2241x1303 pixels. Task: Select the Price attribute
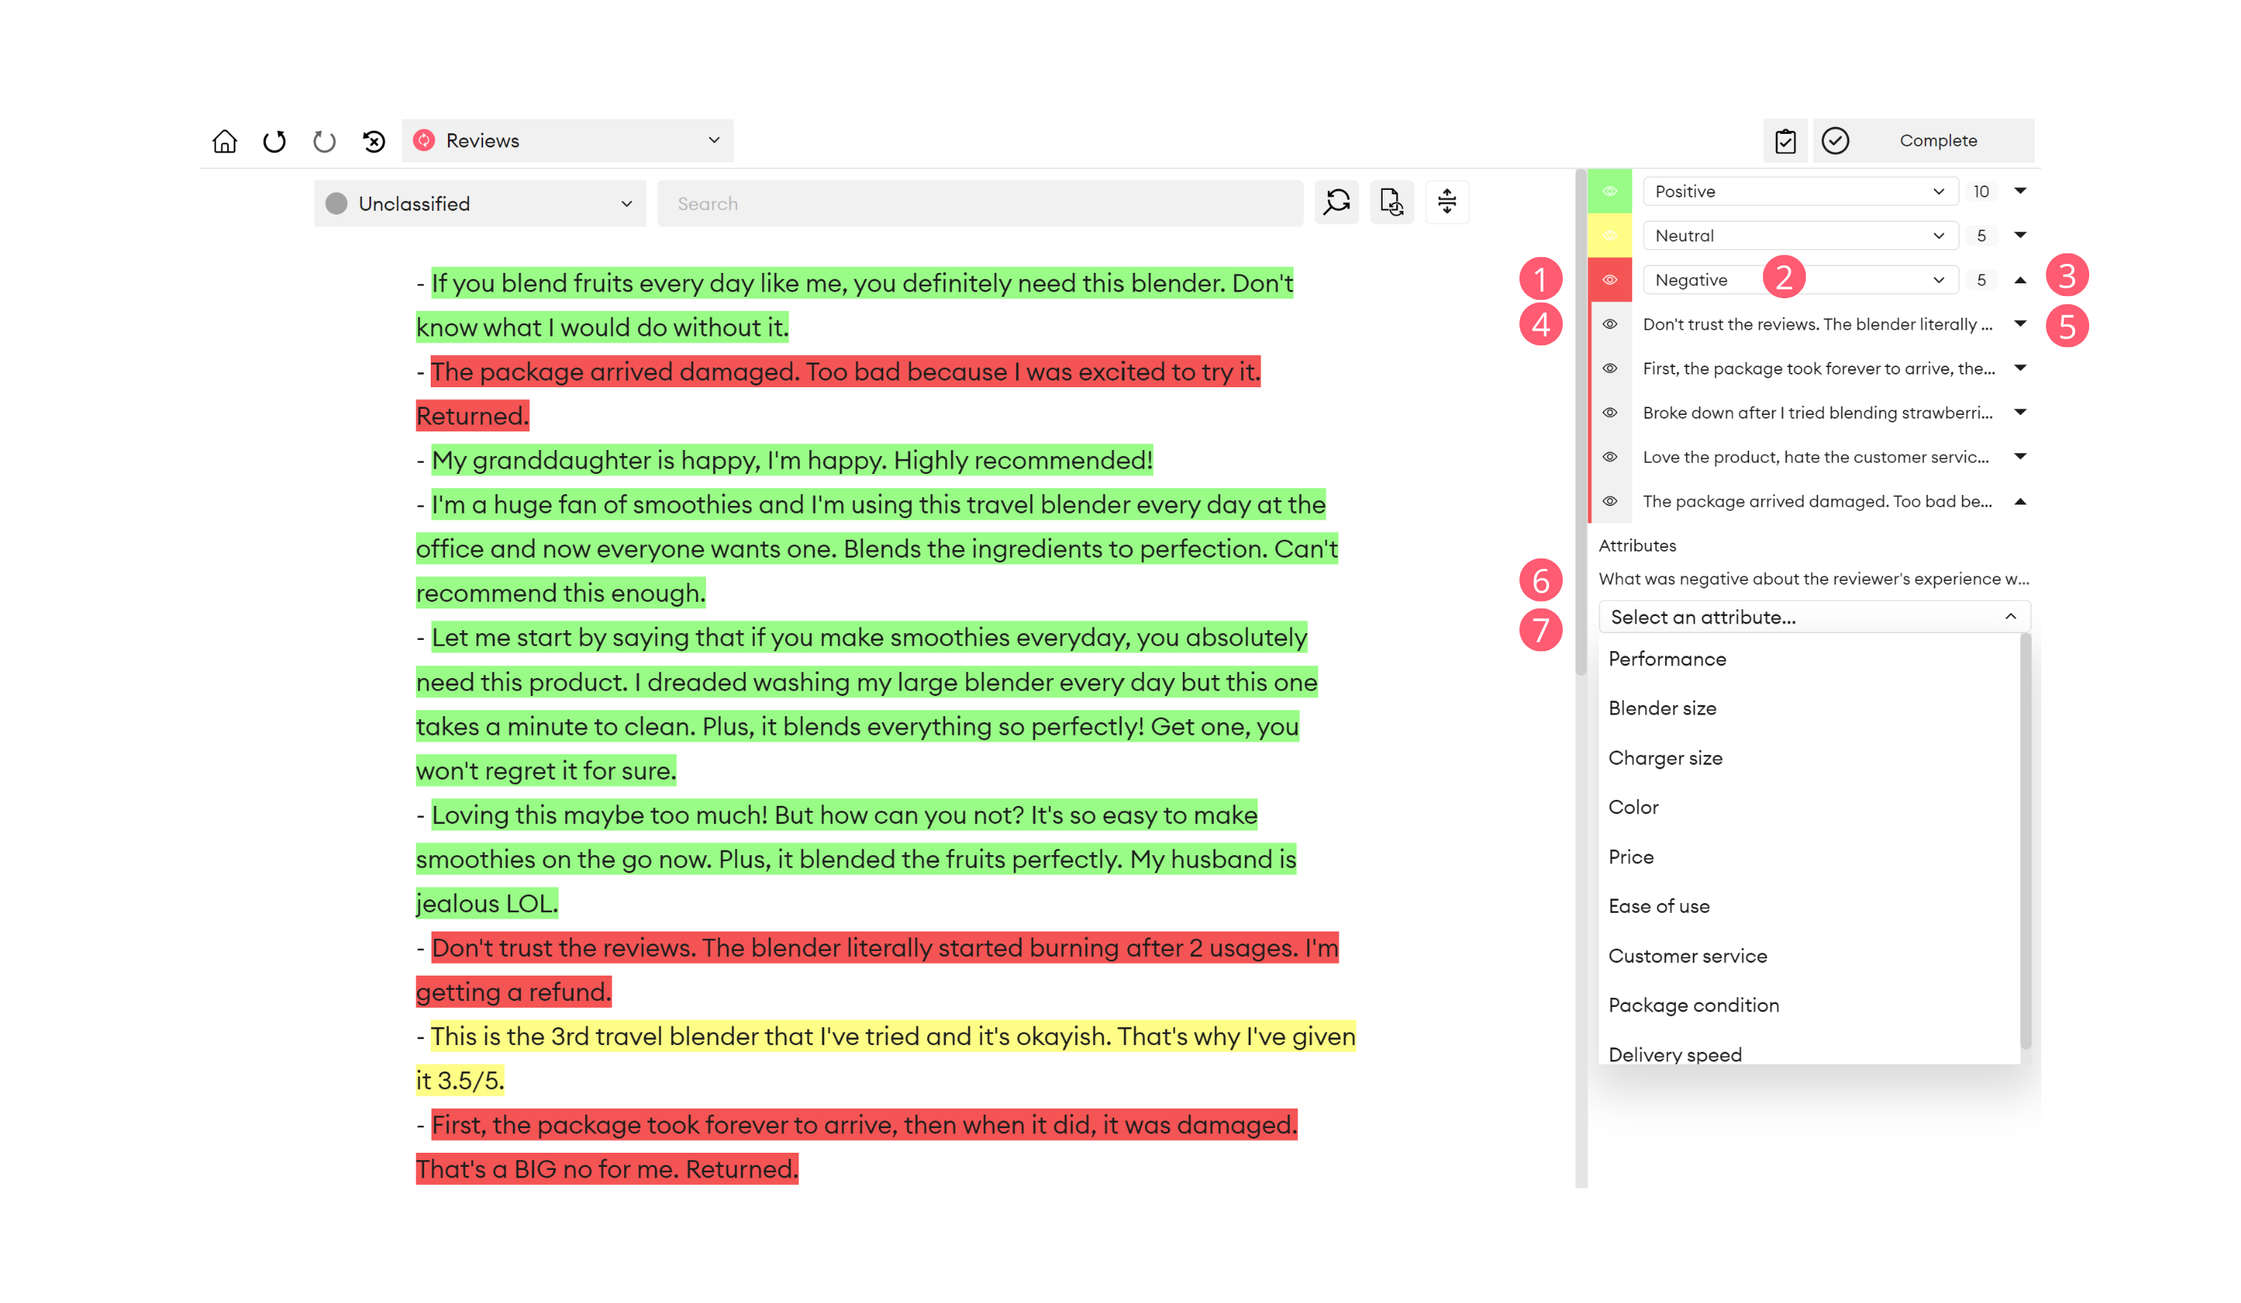click(x=1809, y=857)
